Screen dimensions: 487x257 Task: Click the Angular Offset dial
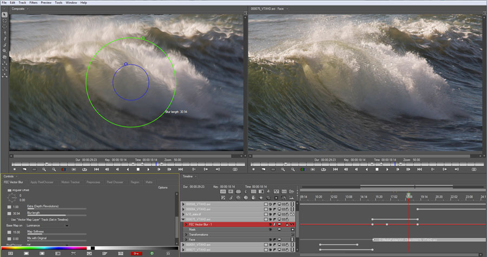pos(12,198)
